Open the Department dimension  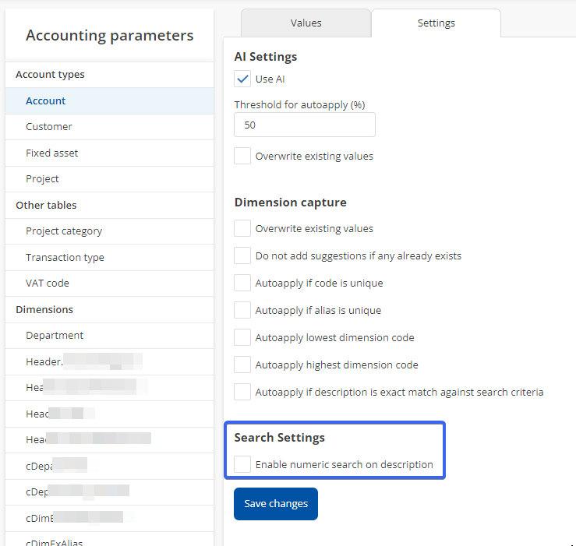[x=55, y=335]
